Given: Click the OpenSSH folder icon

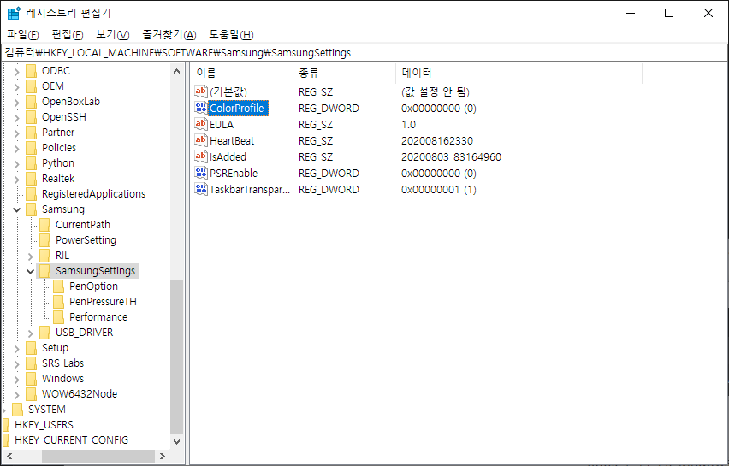Looking at the screenshot, I should (x=31, y=116).
